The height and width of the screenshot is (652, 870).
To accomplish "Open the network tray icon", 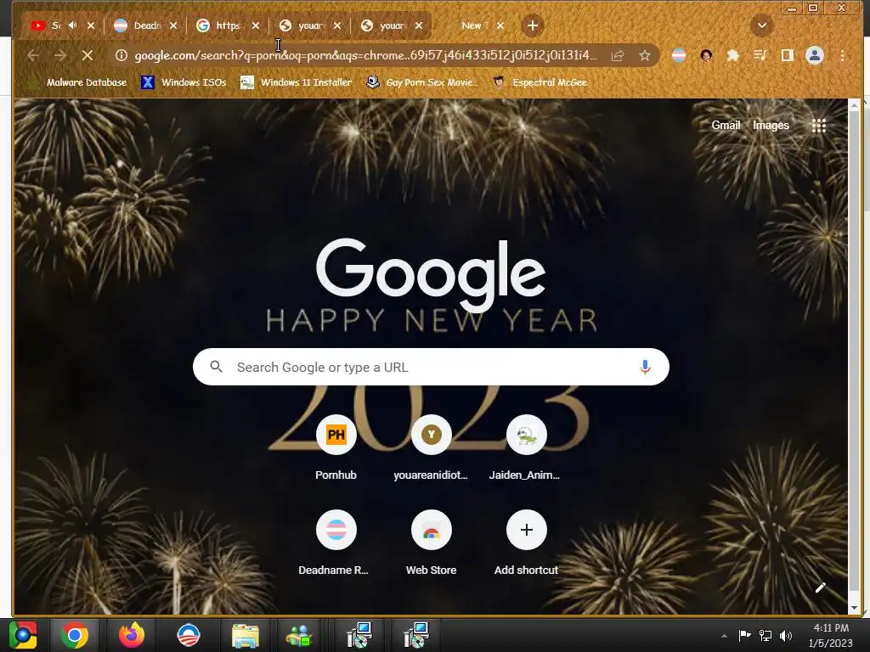I will (x=765, y=636).
